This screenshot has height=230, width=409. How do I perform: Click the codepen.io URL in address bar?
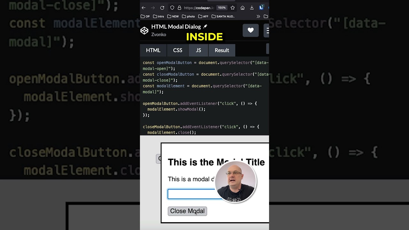(x=199, y=8)
